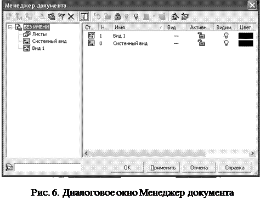
Task: Click the search input field at bottom left
Action: pos(47,167)
